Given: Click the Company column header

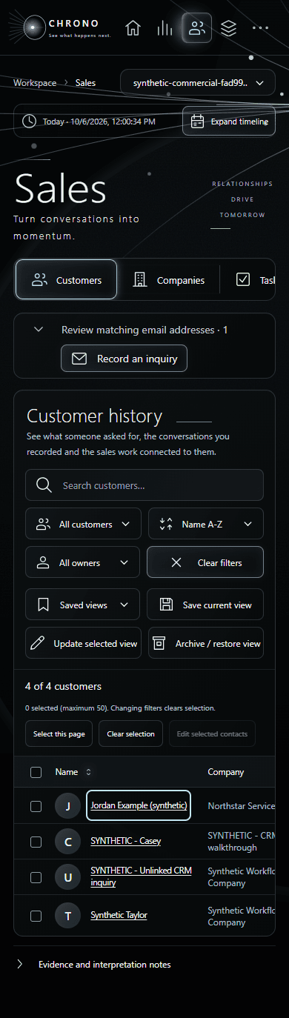Looking at the screenshot, I should (x=226, y=772).
